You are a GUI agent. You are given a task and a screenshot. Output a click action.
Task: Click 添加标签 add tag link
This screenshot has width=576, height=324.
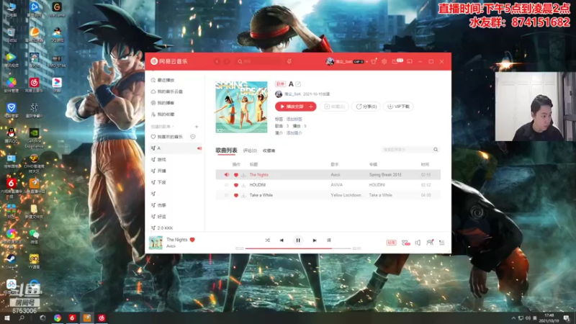[294, 119]
